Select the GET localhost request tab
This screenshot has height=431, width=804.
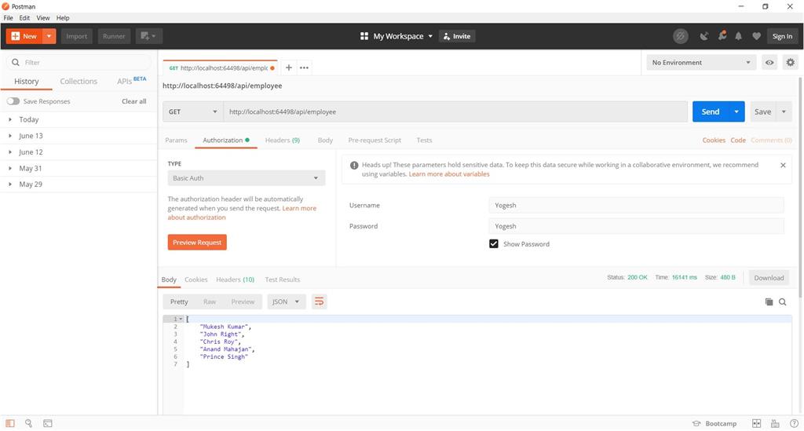(x=221, y=68)
